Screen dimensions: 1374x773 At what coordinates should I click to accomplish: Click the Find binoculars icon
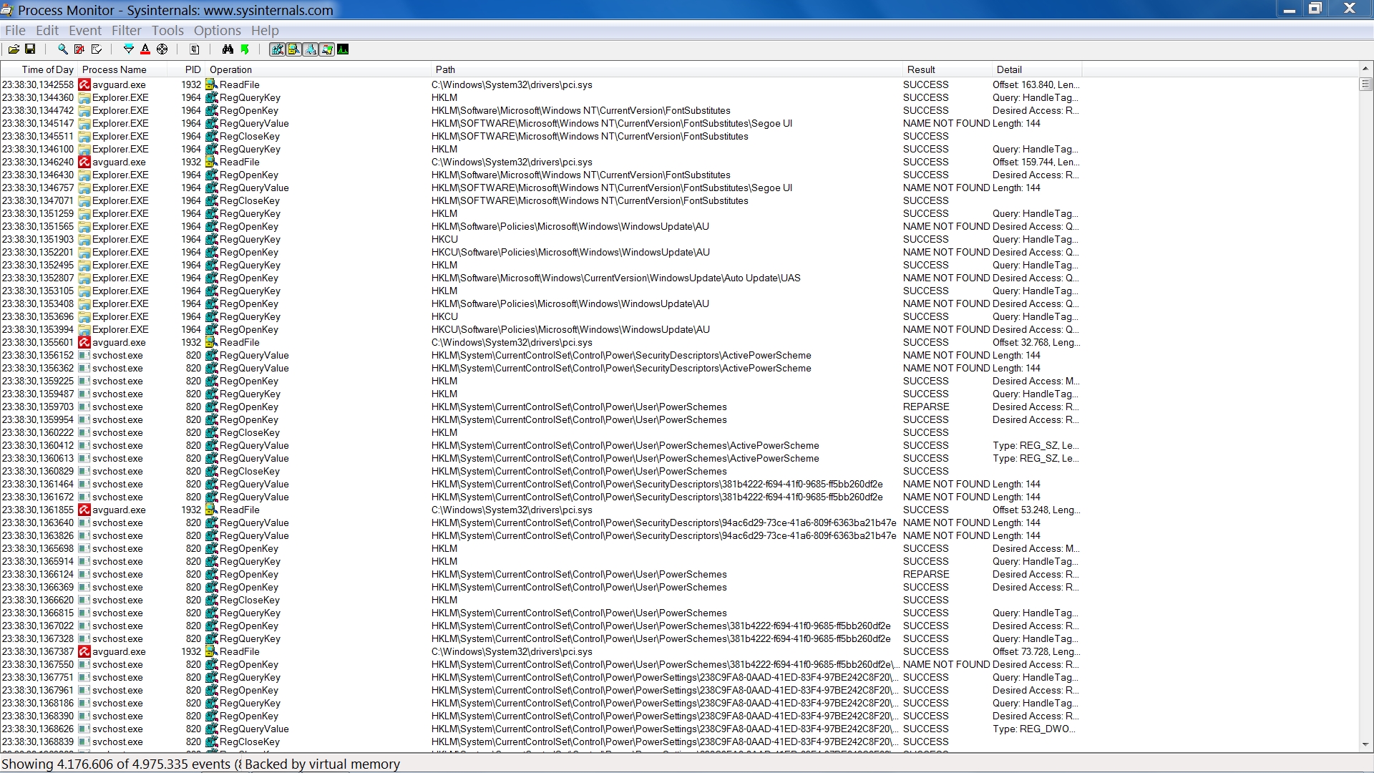coord(228,49)
